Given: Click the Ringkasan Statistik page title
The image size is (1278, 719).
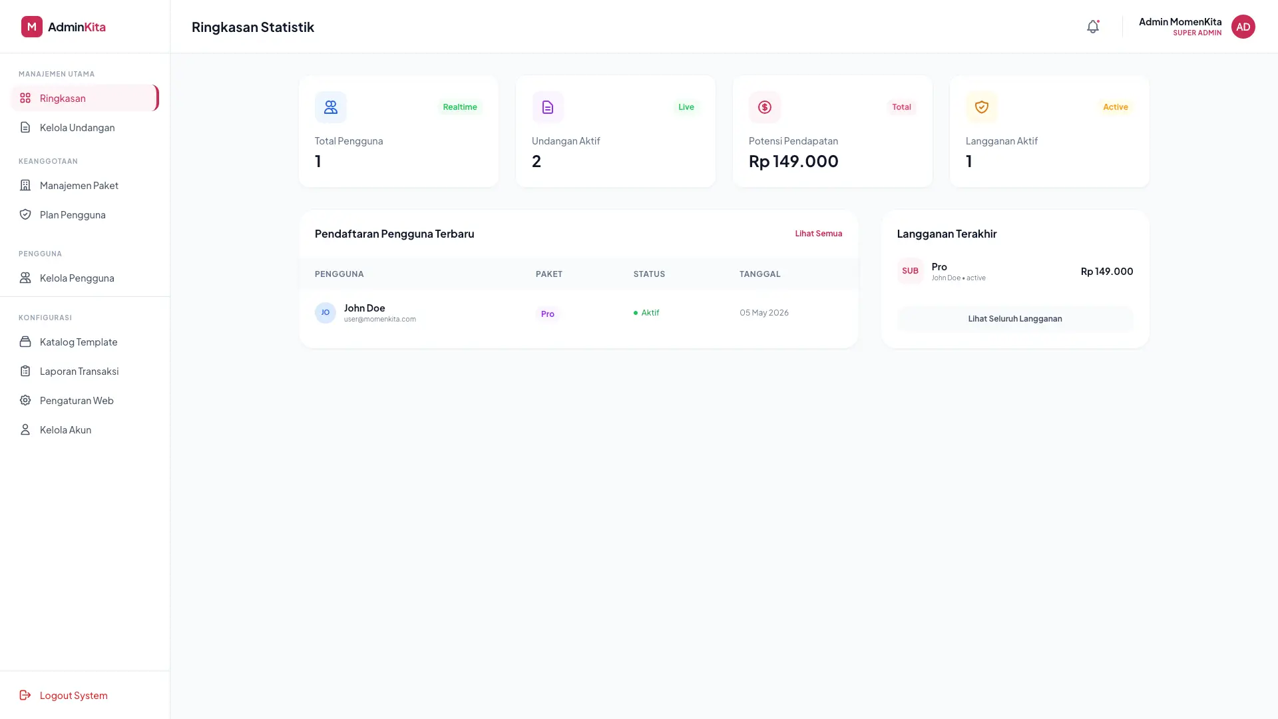Looking at the screenshot, I should tap(253, 27).
